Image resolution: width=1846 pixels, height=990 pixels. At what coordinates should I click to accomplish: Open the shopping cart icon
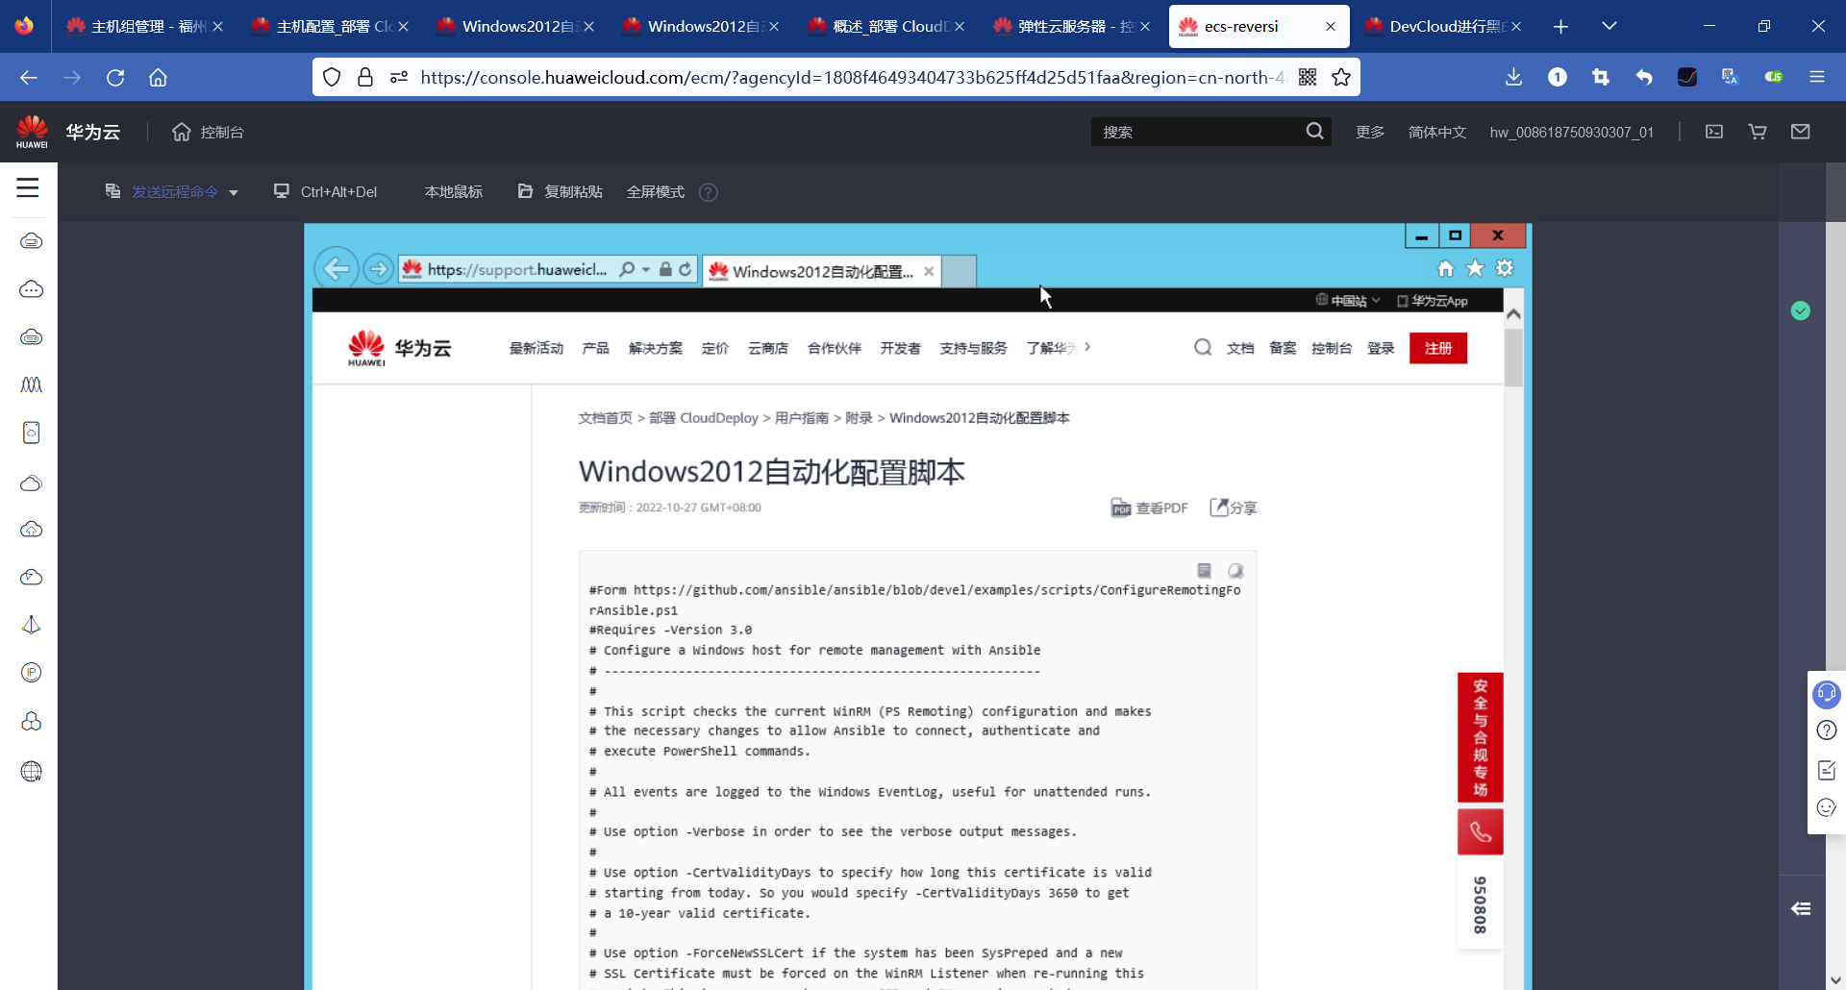(x=1757, y=132)
